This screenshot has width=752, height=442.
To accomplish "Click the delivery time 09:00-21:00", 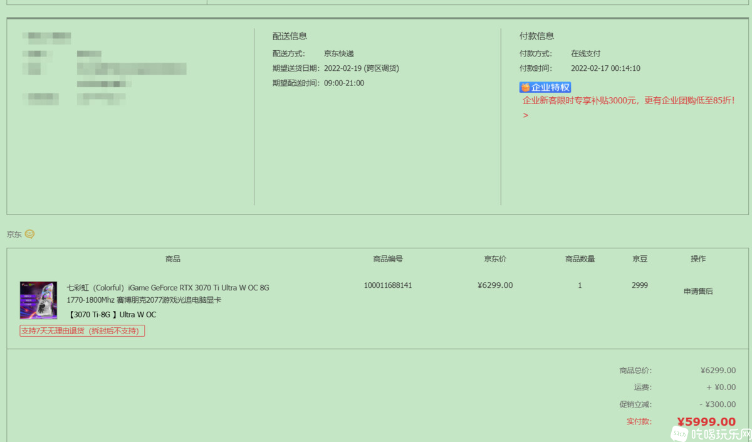I will tap(344, 83).
